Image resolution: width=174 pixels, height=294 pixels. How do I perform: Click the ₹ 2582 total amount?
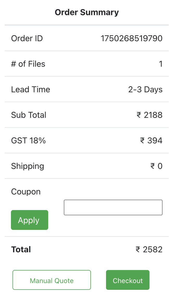[x=149, y=250]
